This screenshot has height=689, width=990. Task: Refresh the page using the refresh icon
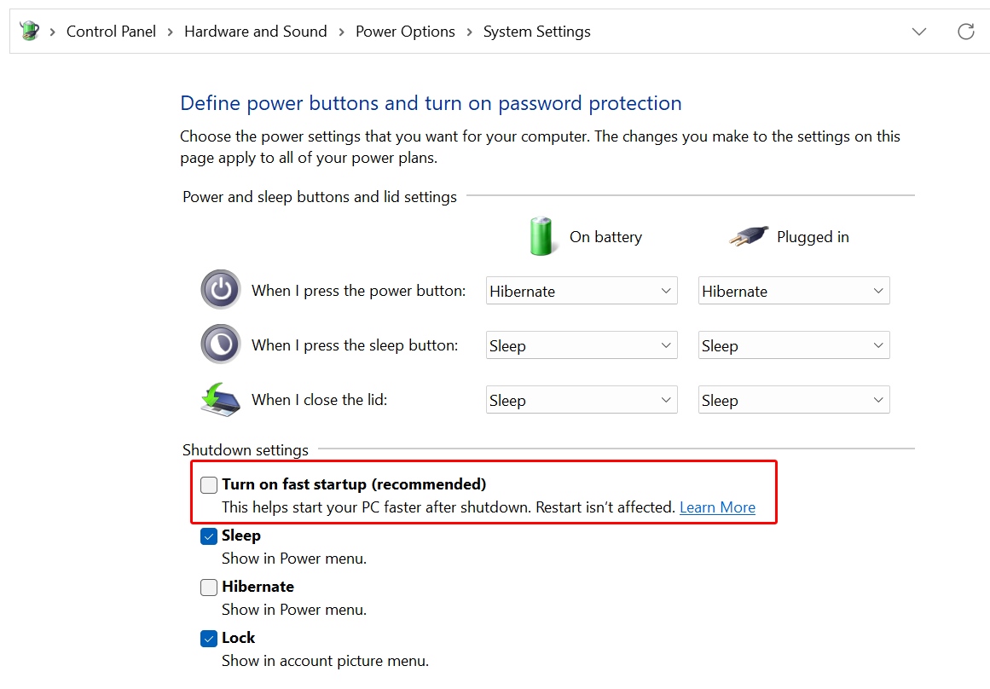click(965, 31)
